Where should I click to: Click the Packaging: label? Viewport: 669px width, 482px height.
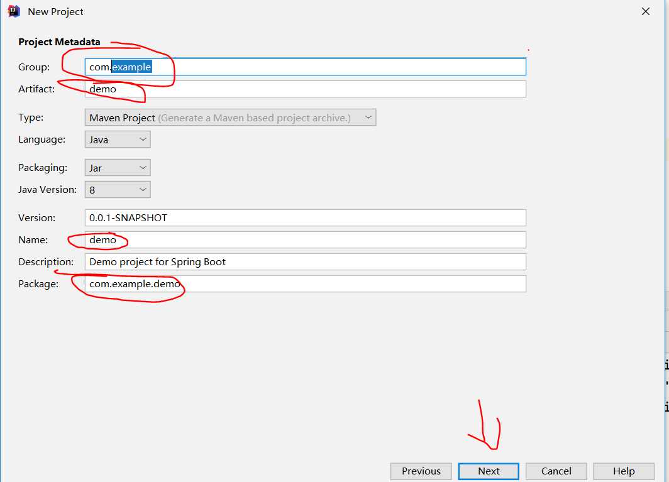[43, 168]
